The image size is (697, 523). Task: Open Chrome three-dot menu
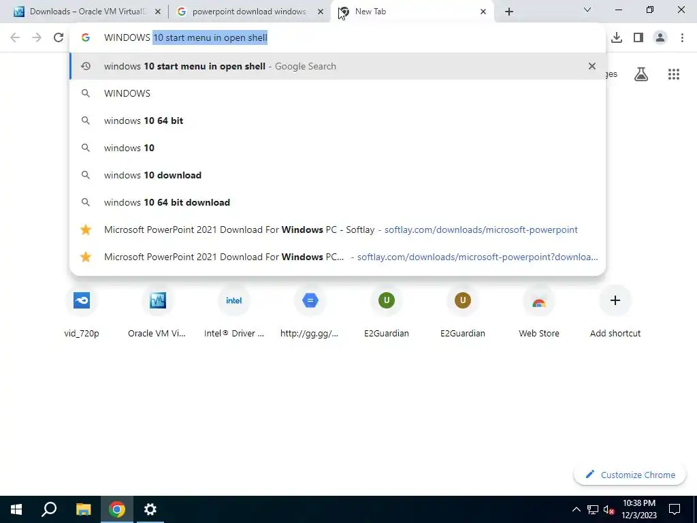pyautogui.click(x=682, y=37)
